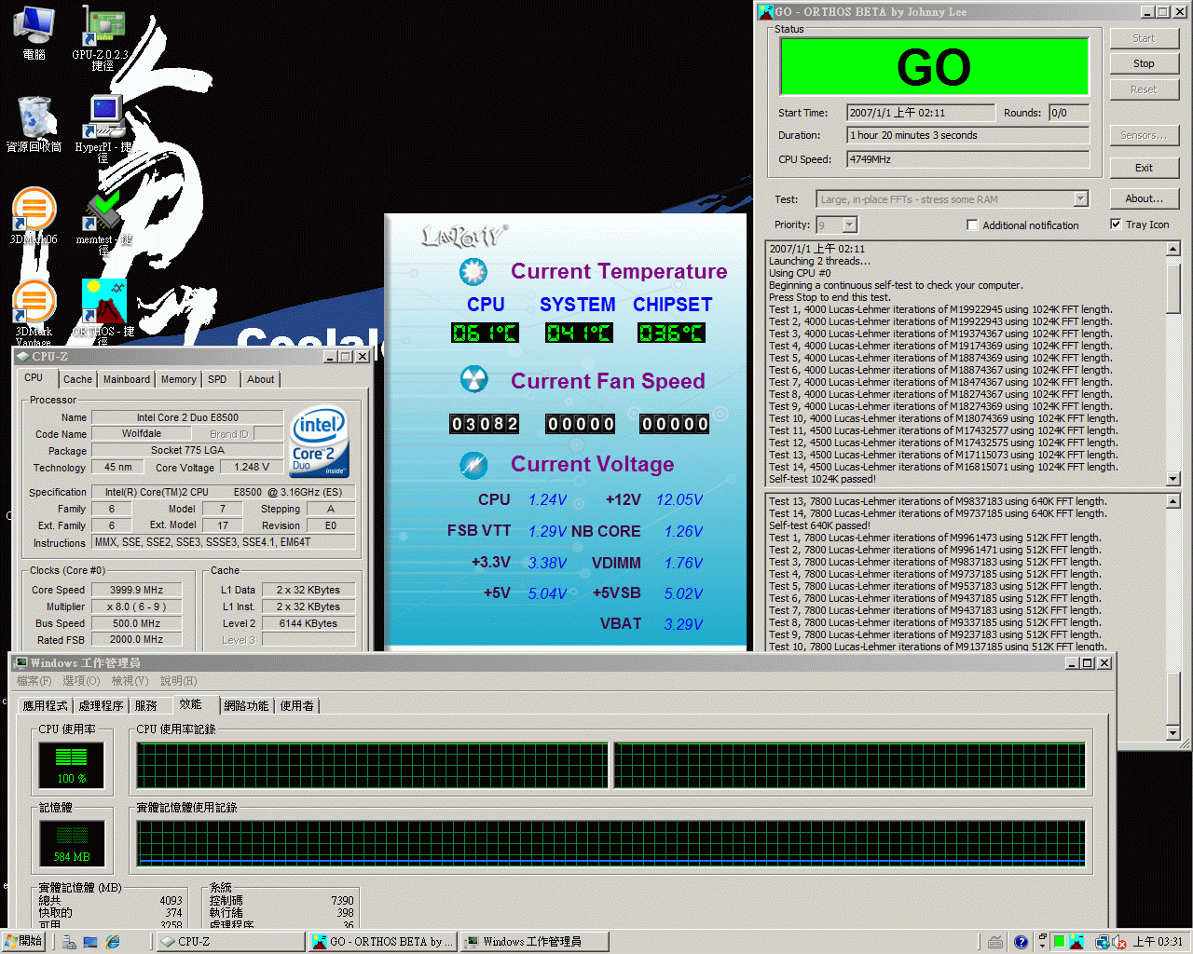Click the task manager title bar icon
1193x954 pixels.
click(21, 662)
